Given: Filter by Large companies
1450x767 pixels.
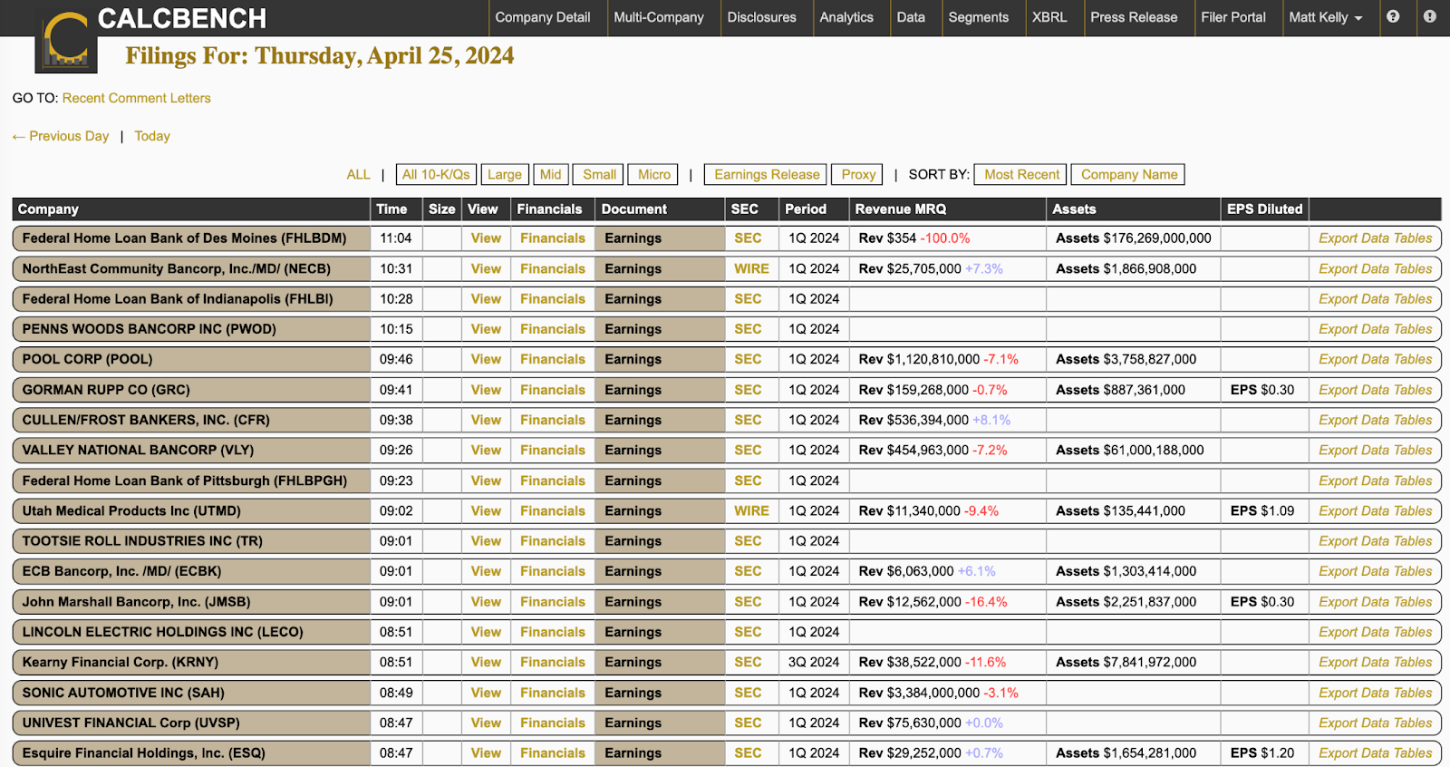Looking at the screenshot, I should click(x=505, y=174).
